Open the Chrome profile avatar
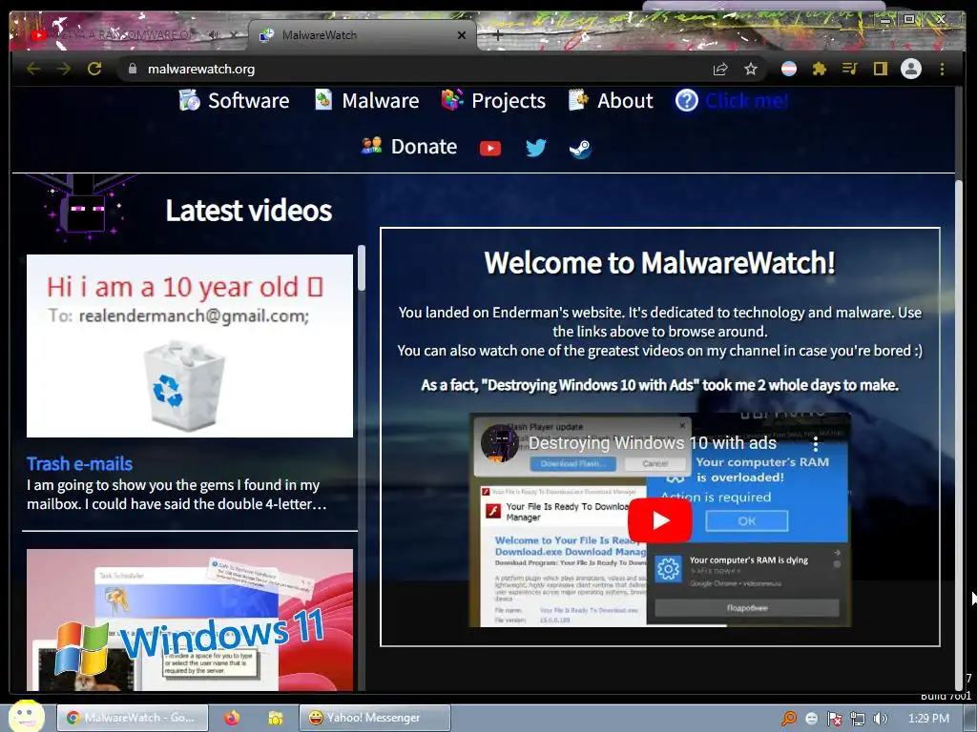This screenshot has height=732, width=977. (x=911, y=69)
